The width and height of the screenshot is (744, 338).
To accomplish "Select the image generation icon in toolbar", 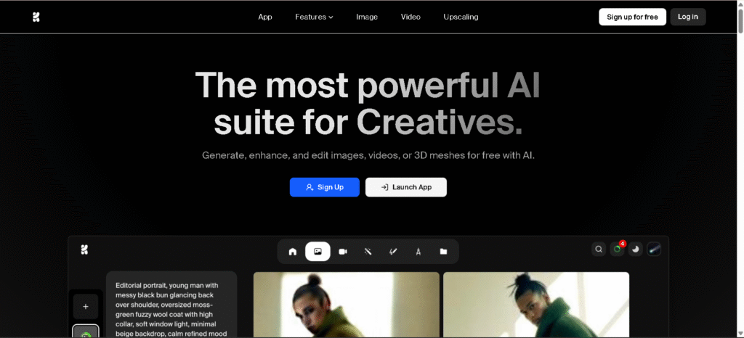I will coord(318,252).
